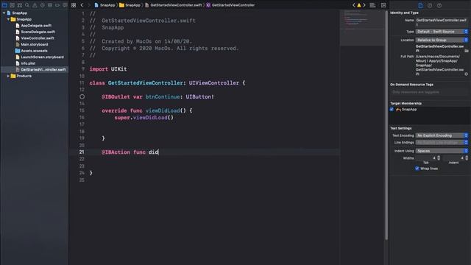The height and width of the screenshot is (265, 471).
Task: Choose file location folder icon in inspector
Action: click(467, 51)
